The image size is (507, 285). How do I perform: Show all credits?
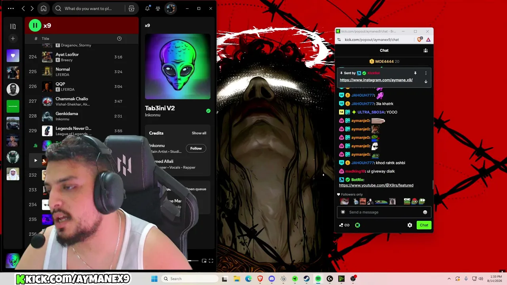coord(199,133)
